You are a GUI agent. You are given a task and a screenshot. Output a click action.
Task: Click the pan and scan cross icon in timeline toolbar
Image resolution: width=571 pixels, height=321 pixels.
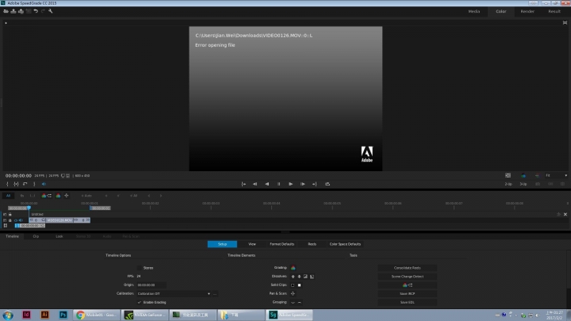click(x=67, y=196)
